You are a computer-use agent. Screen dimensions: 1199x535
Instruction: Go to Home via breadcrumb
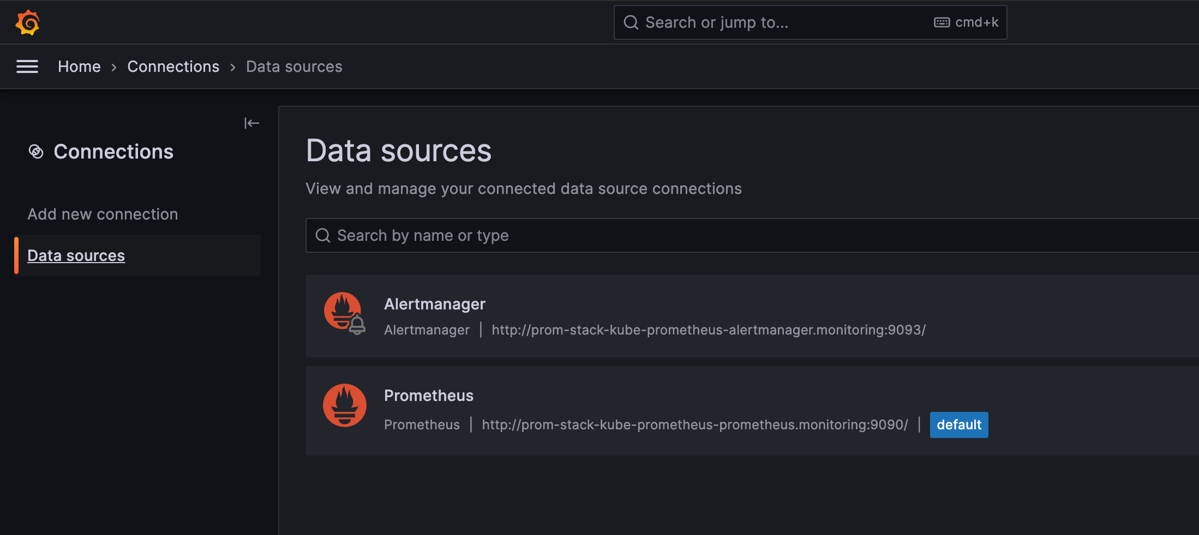[x=79, y=66]
